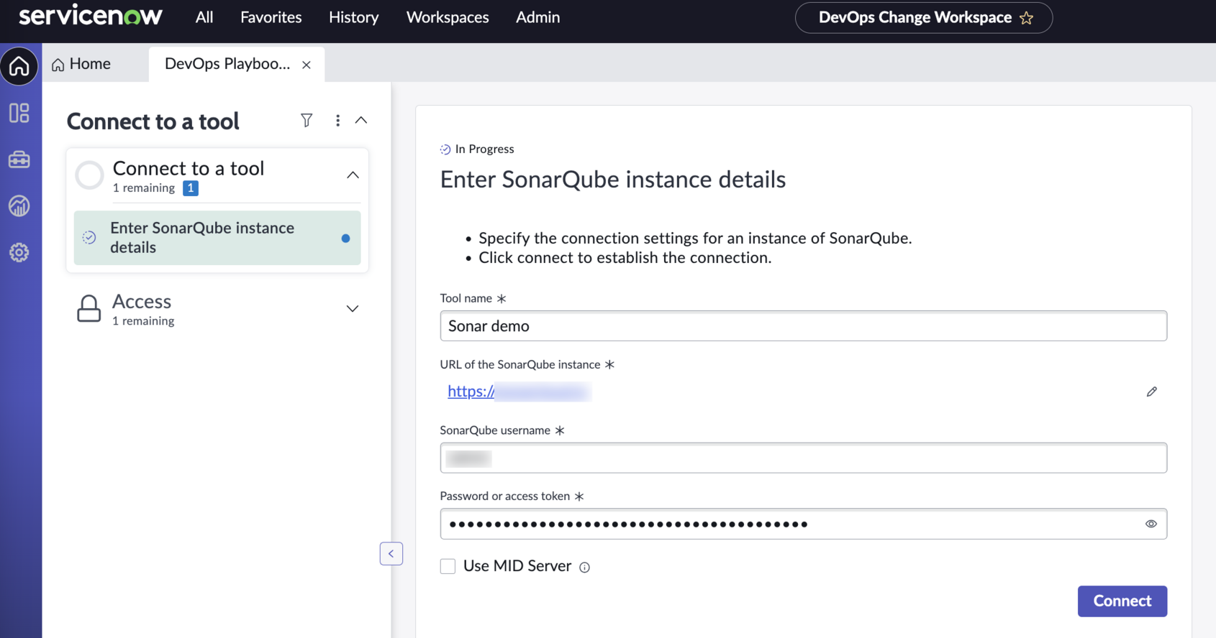Select the DevOps Playbook tab
This screenshot has width=1216, height=638.
[x=227, y=64]
